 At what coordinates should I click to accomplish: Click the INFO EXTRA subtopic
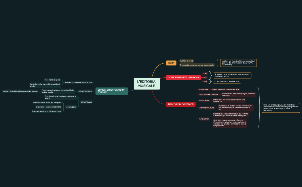tap(204, 119)
